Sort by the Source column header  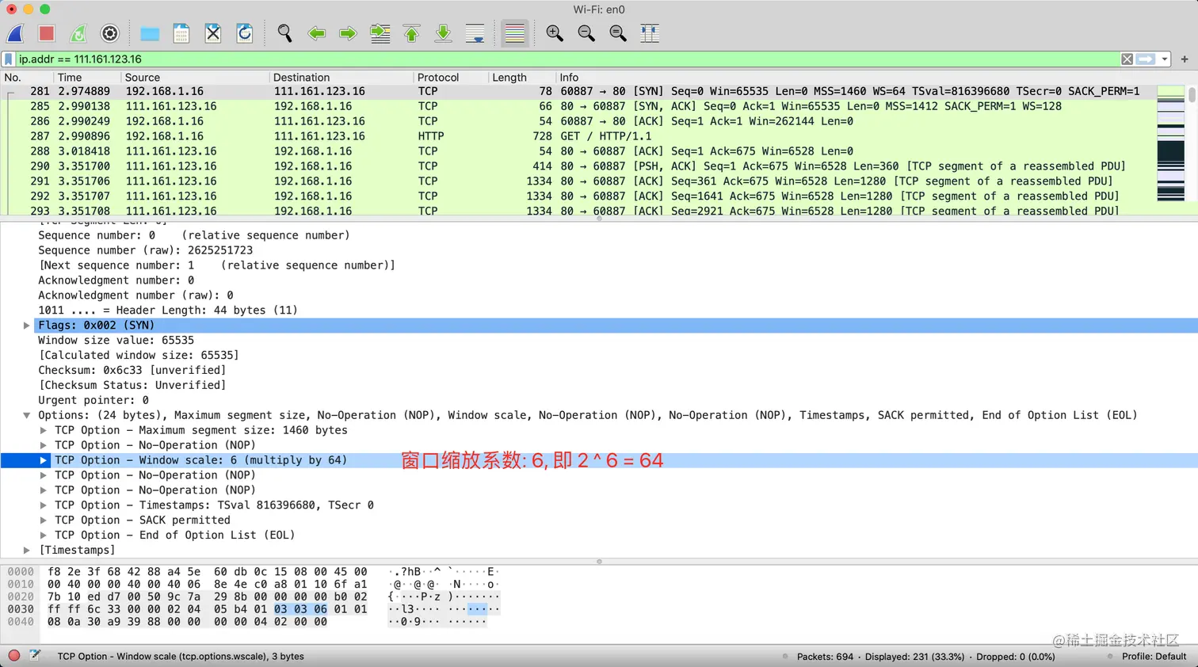pos(195,78)
